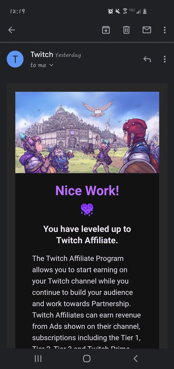Expand recipient details chevron next to 'to me'

(51, 65)
